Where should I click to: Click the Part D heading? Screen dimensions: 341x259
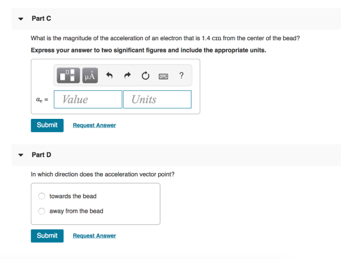(x=41, y=155)
